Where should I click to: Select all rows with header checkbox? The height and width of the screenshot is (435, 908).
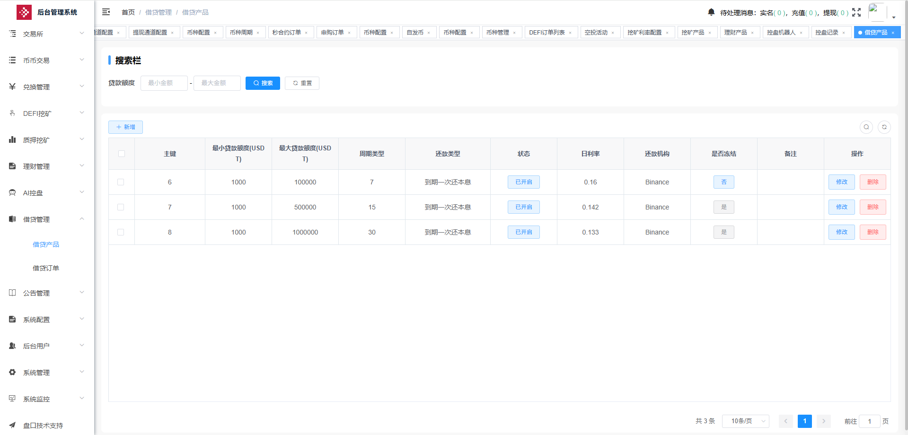122,154
